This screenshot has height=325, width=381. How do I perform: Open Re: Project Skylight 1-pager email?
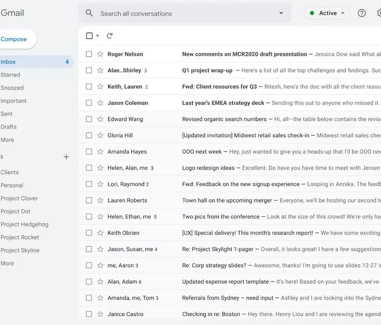[230, 249]
